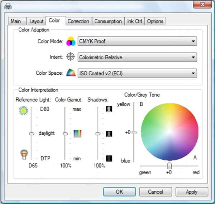Click the Shadows slider handle

pos(98,134)
